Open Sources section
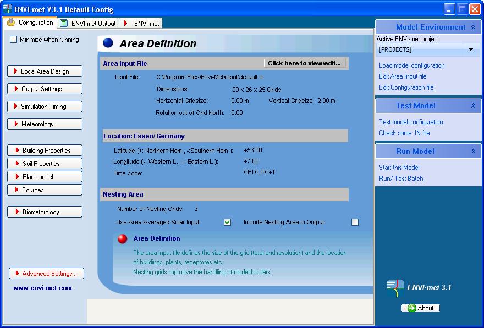Image resolution: width=484 pixels, height=328 pixels. pos(45,190)
